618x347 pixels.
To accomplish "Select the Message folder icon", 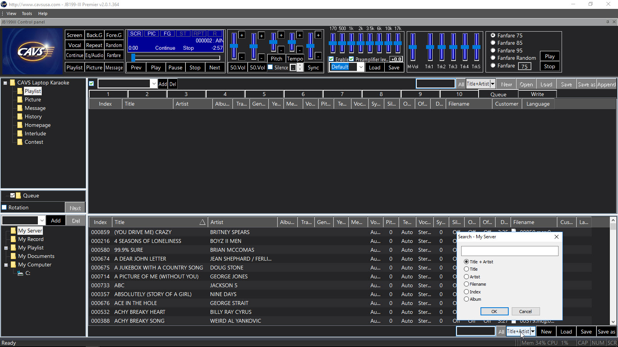I will coord(20,108).
